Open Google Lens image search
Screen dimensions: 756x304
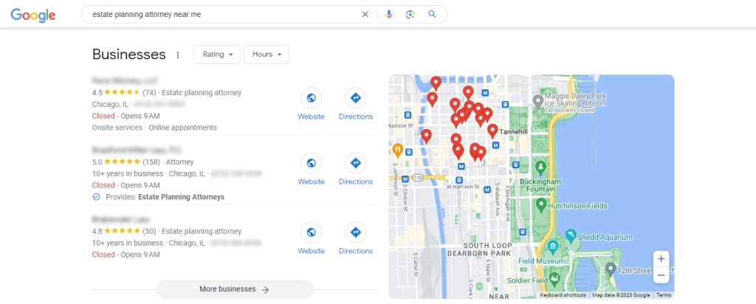[410, 15]
